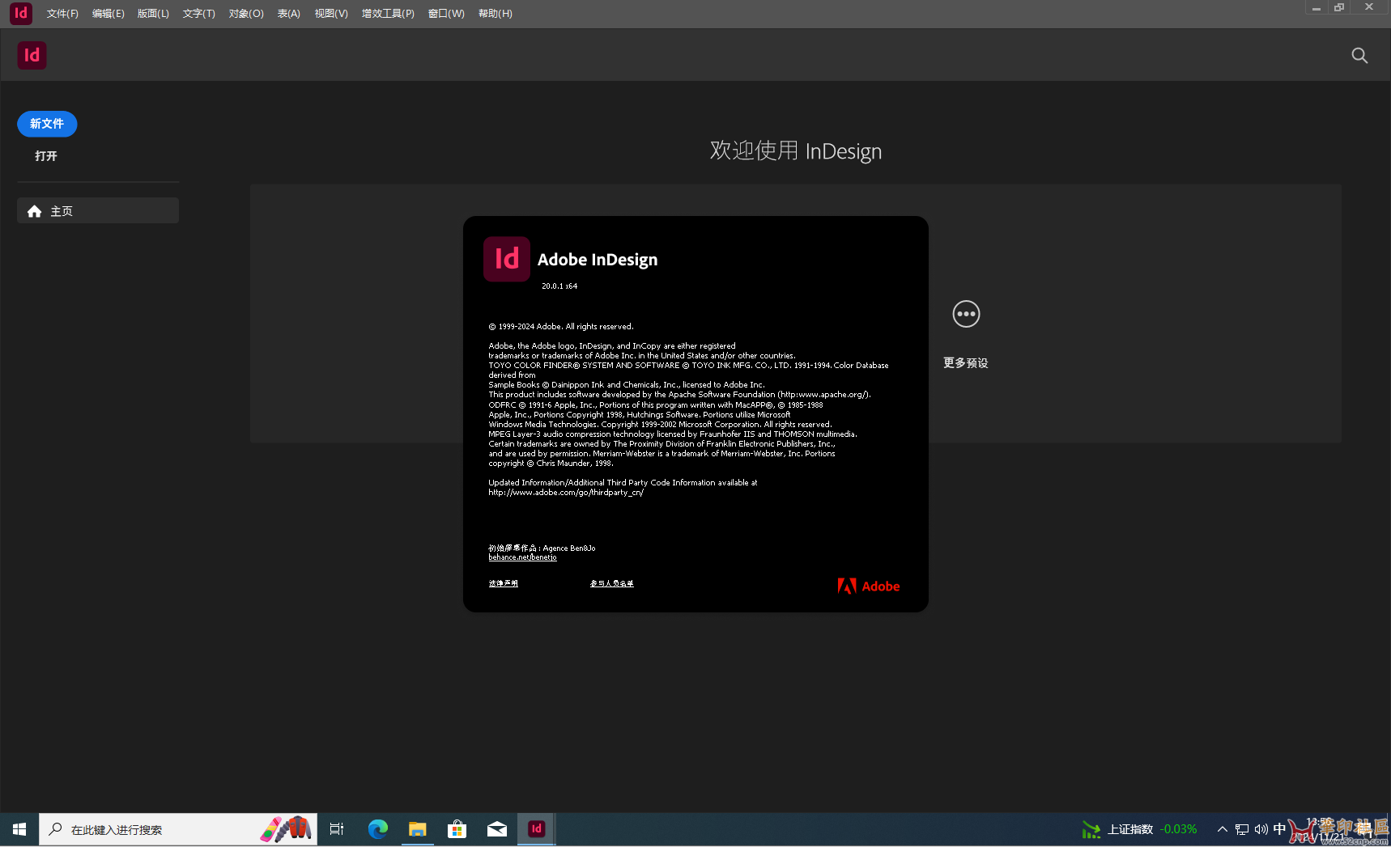
Task: Open the 表(A) menu
Action: [289, 14]
